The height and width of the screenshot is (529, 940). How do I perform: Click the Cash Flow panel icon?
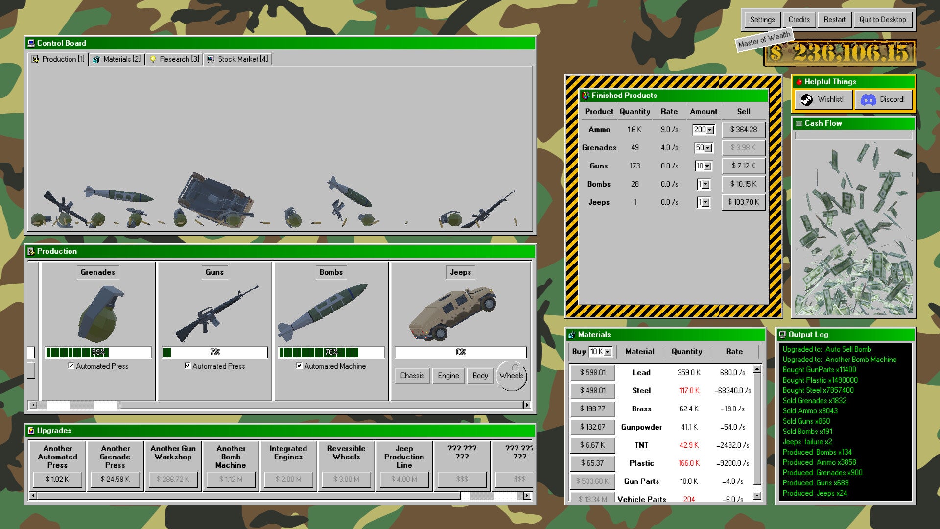[x=800, y=123]
